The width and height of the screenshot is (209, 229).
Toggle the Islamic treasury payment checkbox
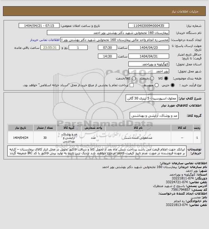click(x=132, y=85)
